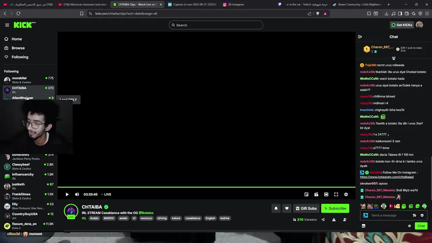The image size is (432, 243).
Task: Click the chat panel scrollbar
Action: tap(431, 179)
